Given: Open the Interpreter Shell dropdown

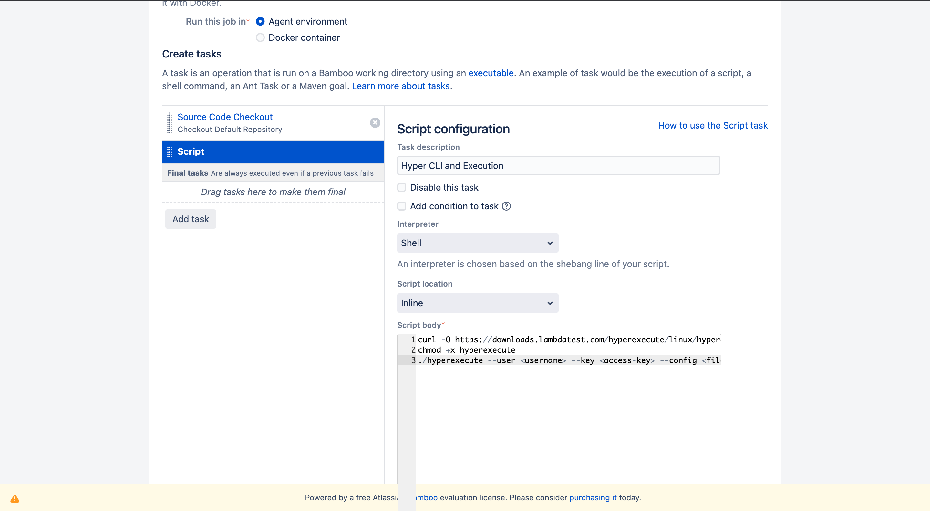Looking at the screenshot, I should coord(477,243).
